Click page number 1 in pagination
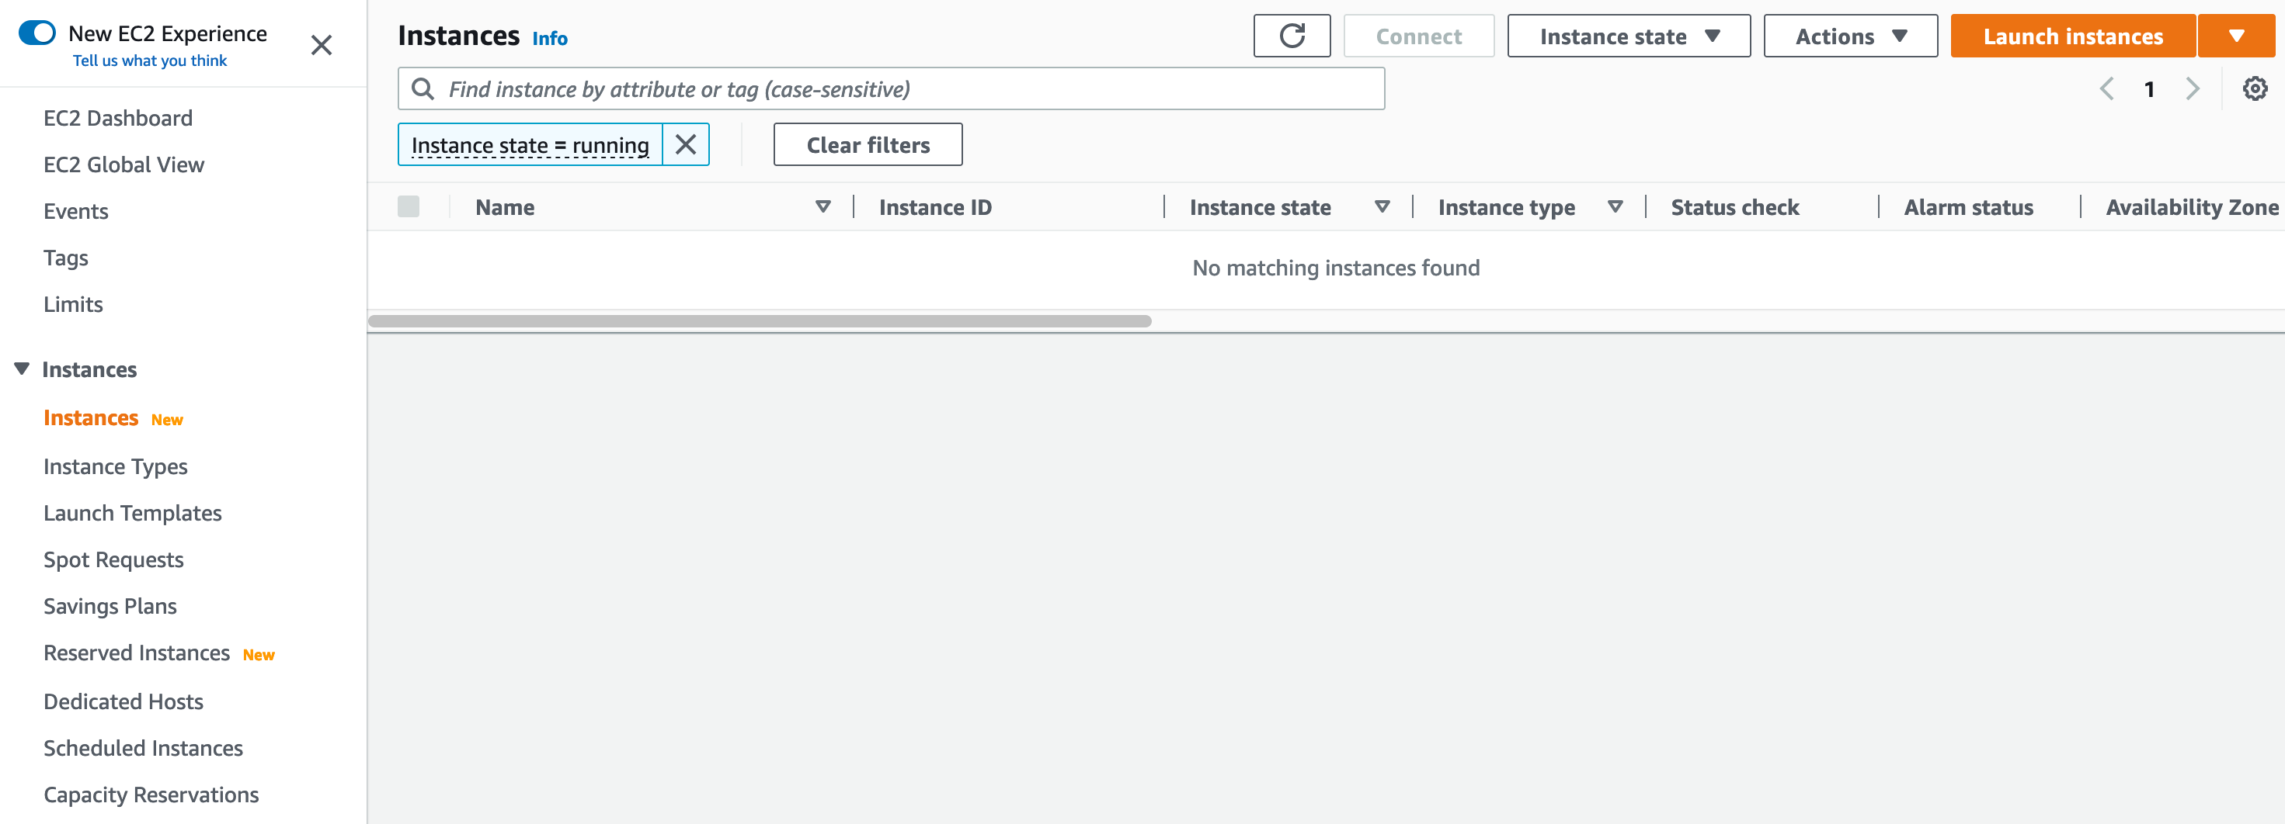 2149,88
